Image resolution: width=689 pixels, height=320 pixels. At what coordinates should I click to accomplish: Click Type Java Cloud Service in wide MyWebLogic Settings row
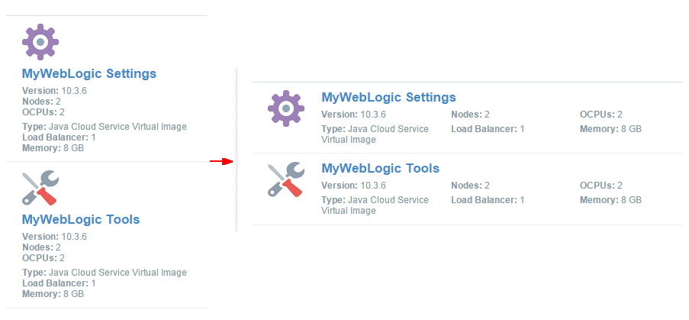coord(375,134)
